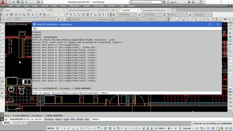Click the Circle draw tool in the left toolbar

pyautogui.click(x=2, y=48)
